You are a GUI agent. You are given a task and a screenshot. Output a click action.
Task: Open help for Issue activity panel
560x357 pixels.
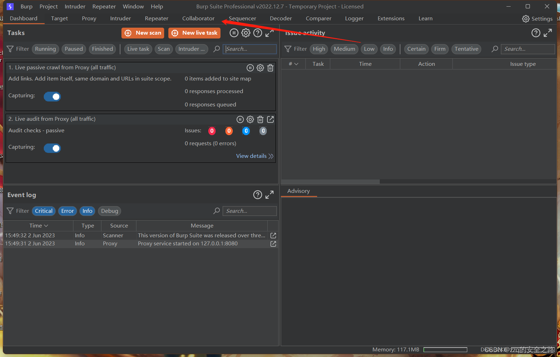[536, 33]
